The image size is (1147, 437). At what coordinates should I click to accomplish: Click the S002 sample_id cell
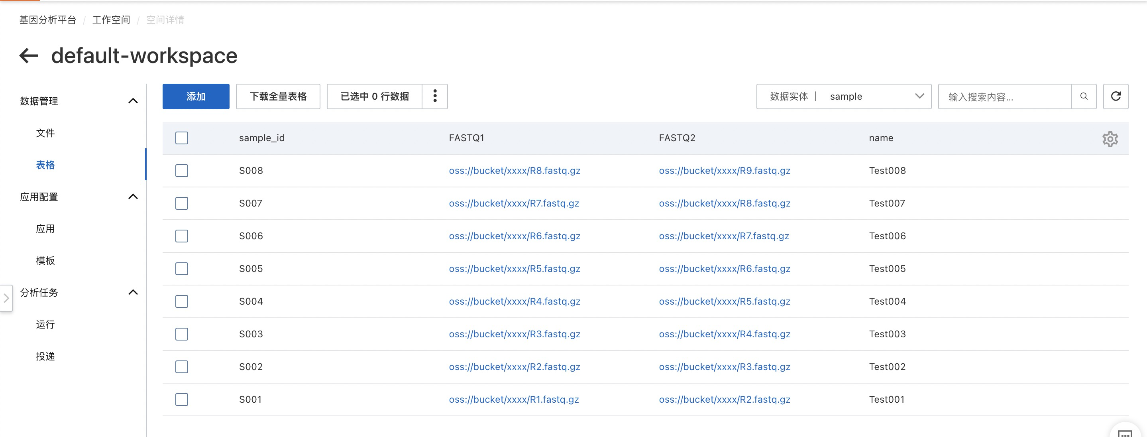point(251,366)
